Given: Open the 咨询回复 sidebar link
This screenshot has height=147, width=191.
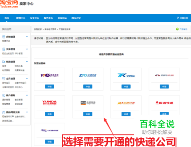Looking at the screenshot, I should pyautogui.click(x=19, y=104).
